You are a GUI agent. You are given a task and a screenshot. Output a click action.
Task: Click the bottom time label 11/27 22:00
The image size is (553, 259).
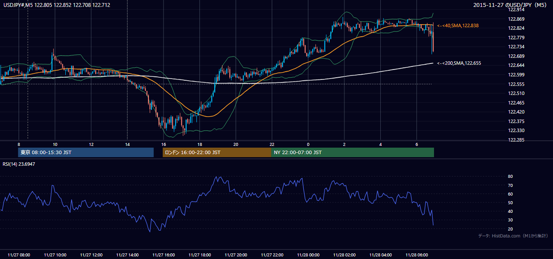272,255
